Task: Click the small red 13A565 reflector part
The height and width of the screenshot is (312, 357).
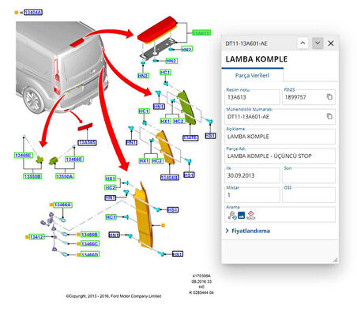Action: (85, 126)
